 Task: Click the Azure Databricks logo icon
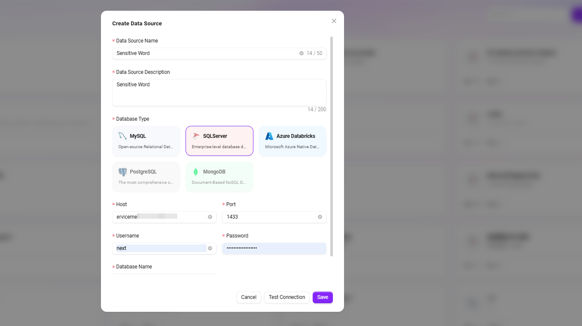point(269,136)
